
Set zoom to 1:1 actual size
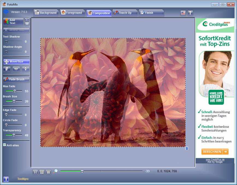click(35, 172)
